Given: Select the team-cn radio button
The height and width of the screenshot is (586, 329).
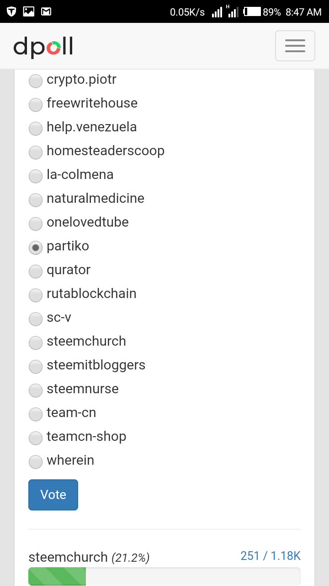Looking at the screenshot, I should (x=35, y=415).
